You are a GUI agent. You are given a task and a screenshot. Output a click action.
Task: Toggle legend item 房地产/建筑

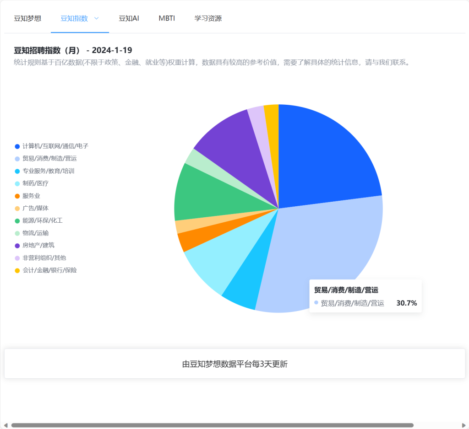pos(35,245)
